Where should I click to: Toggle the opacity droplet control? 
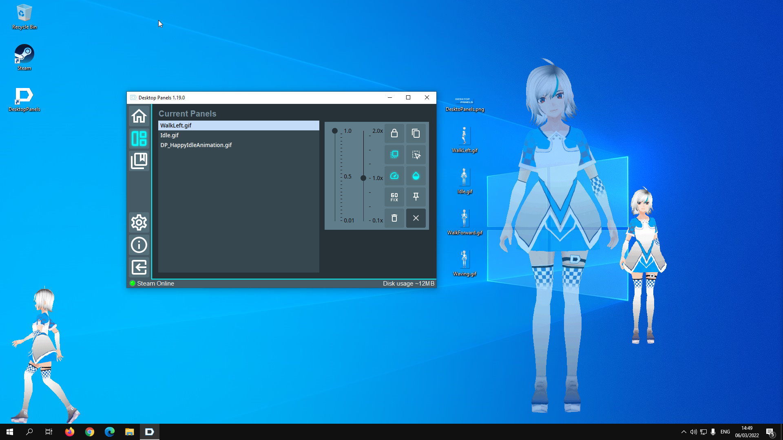[416, 176]
